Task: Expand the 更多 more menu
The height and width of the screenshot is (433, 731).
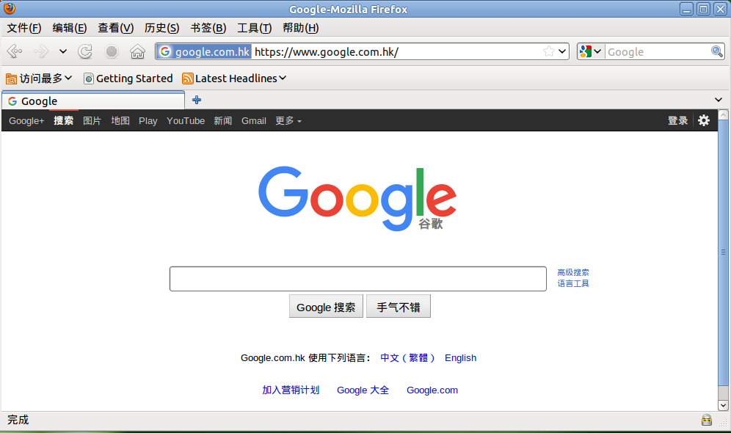Action: [x=288, y=120]
